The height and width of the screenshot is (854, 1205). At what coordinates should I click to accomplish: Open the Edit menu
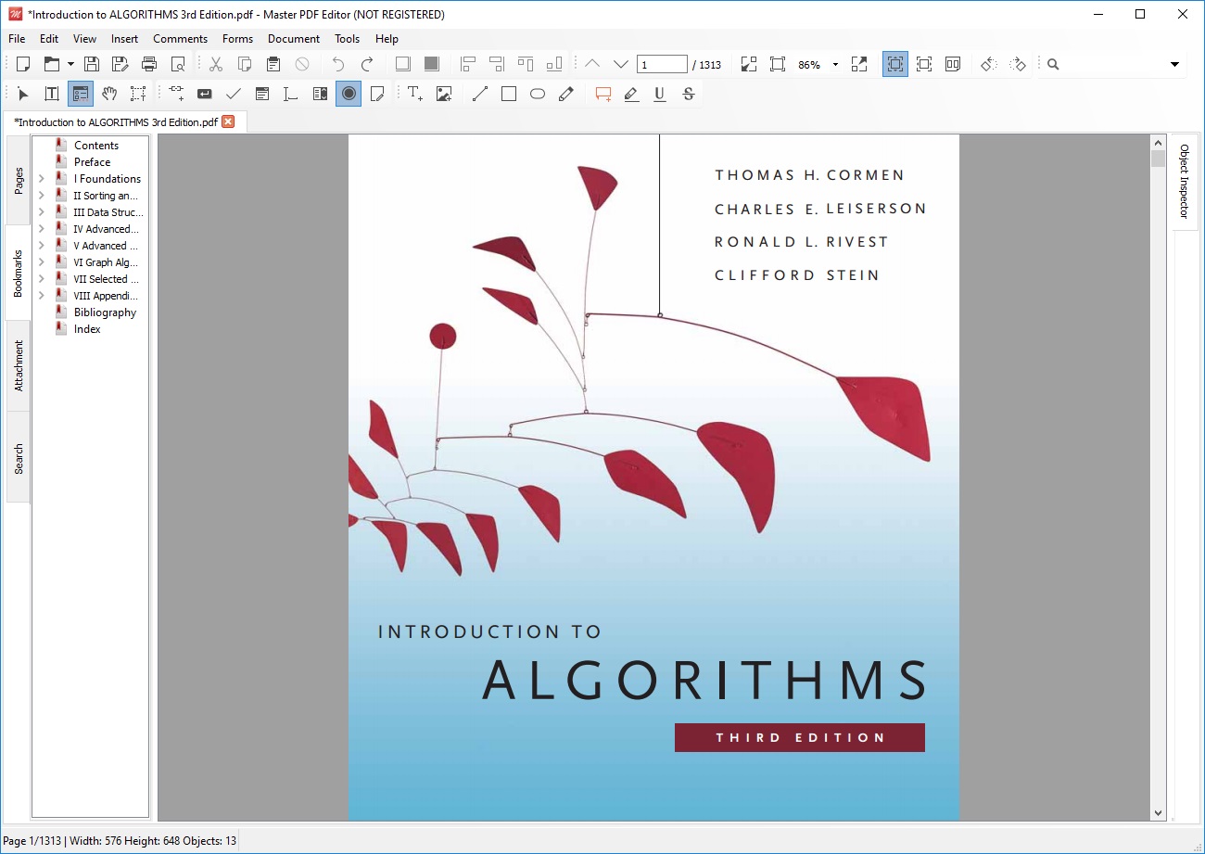coord(49,39)
